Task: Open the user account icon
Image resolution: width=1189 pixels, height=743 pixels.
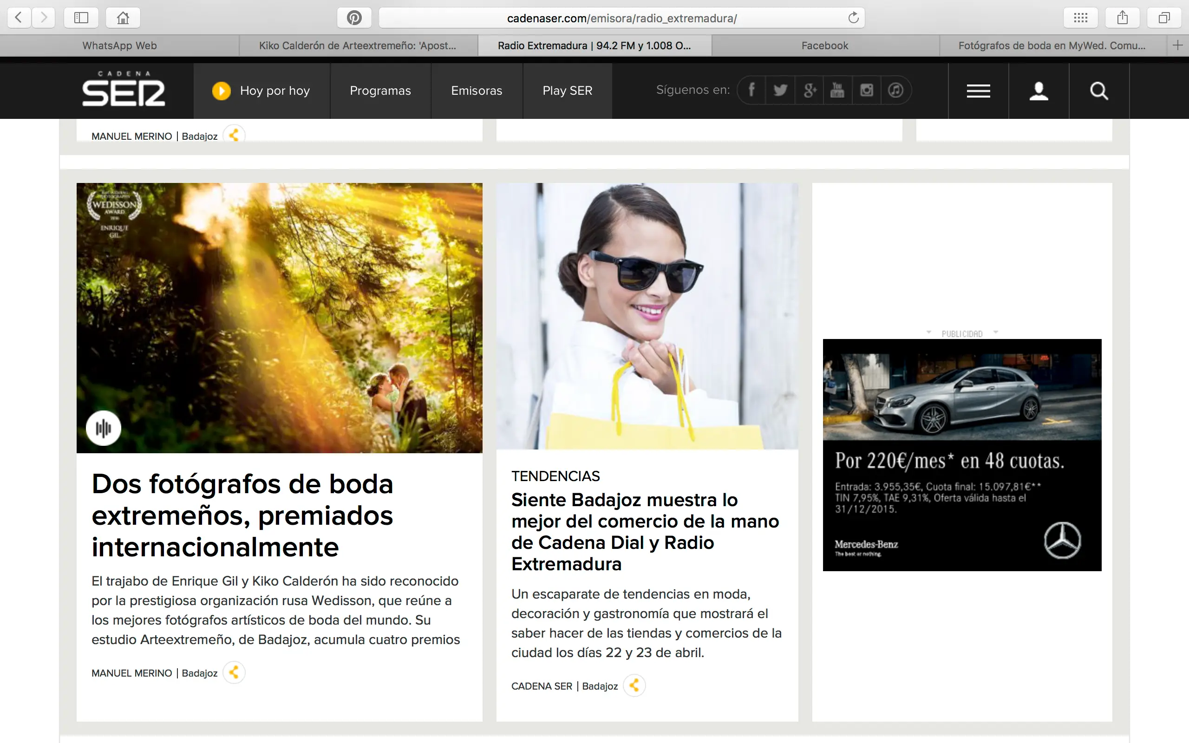Action: (1039, 91)
